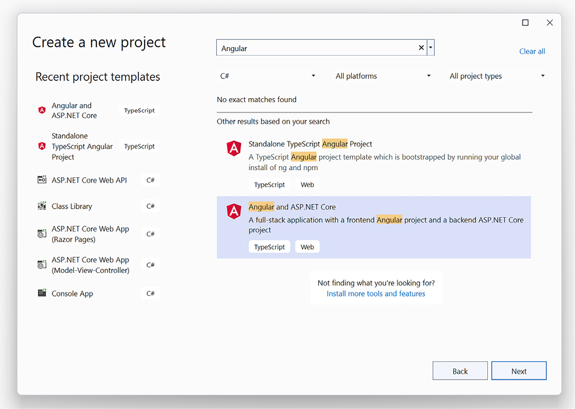Click TypeScript badge beside recent Angular and ASP.NET Core
Screen dimensions: 575x409
[x=139, y=111]
